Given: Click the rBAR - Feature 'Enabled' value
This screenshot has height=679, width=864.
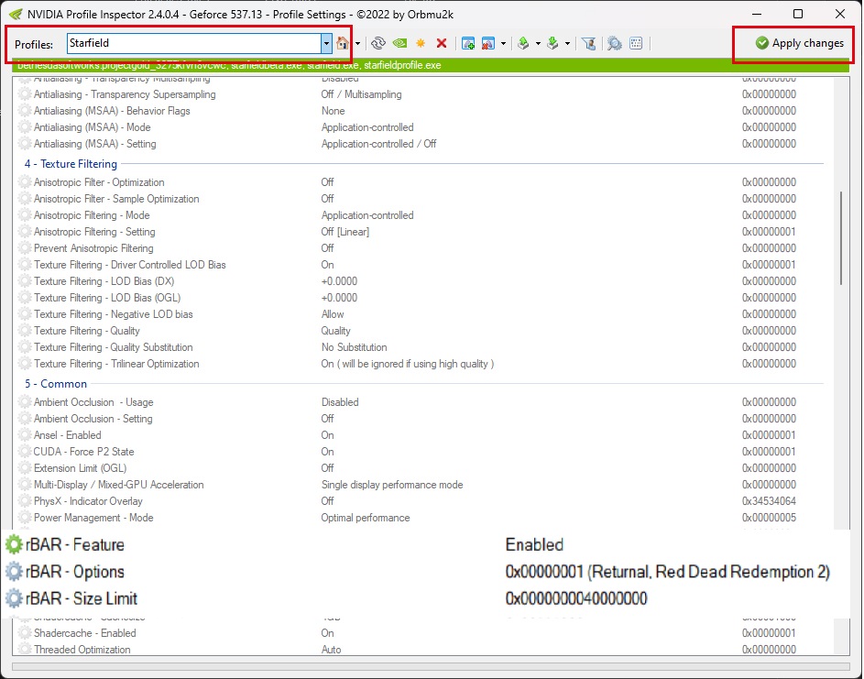Looking at the screenshot, I should [x=534, y=544].
